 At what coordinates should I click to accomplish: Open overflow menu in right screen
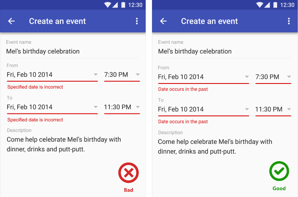pyautogui.click(x=289, y=21)
